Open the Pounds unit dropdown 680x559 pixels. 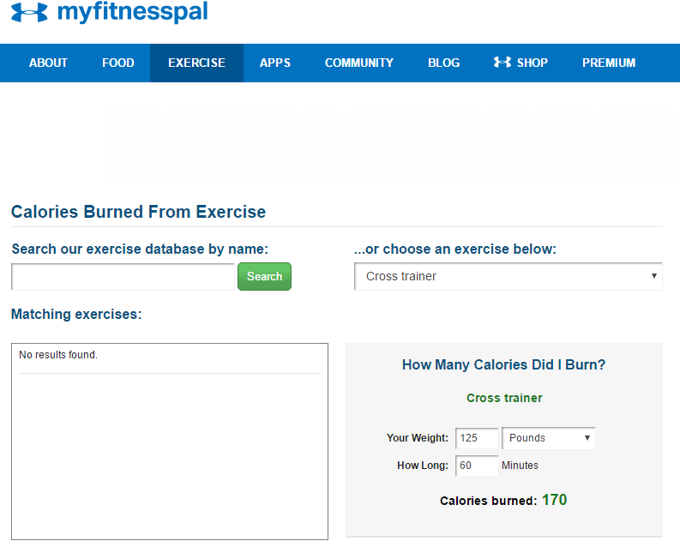pyautogui.click(x=549, y=438)
